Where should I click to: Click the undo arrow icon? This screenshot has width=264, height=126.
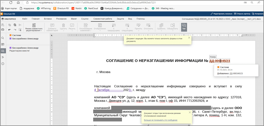[10, 30]
